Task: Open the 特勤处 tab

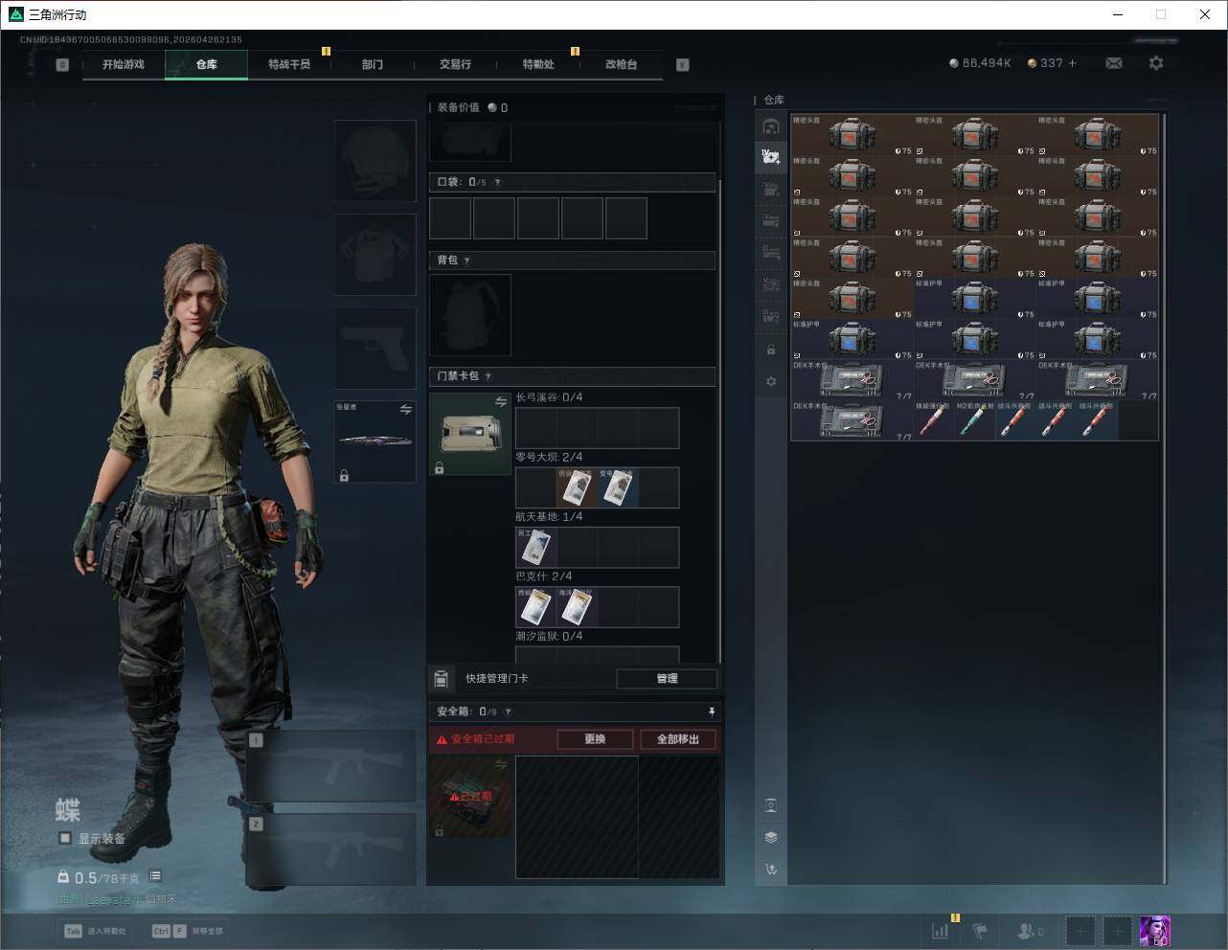Action: tap(538, 64)
